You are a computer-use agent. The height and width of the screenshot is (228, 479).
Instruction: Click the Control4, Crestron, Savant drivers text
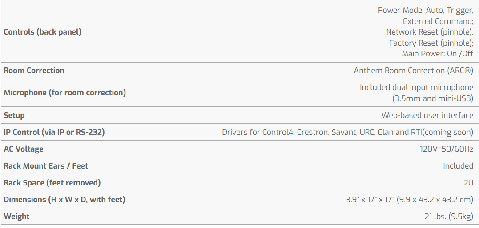click(x=347, y=132)
